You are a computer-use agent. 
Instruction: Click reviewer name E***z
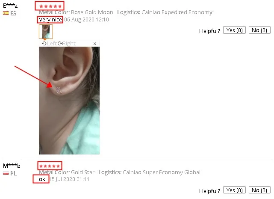pos(10,6)
